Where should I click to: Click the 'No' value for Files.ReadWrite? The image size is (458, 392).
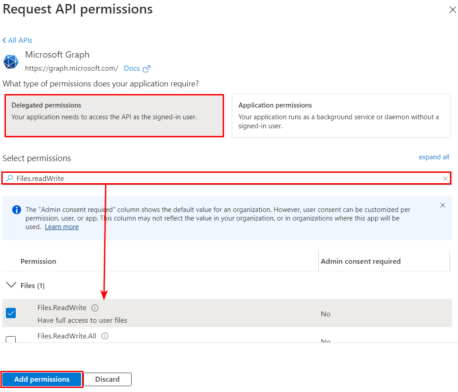tap(325, 314)
